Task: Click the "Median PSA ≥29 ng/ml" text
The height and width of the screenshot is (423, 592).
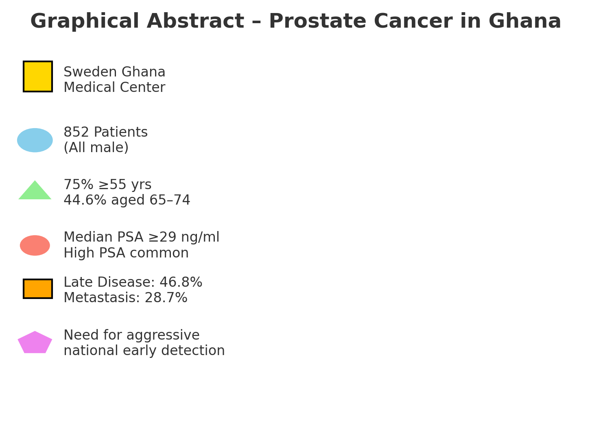Action: 141,238
